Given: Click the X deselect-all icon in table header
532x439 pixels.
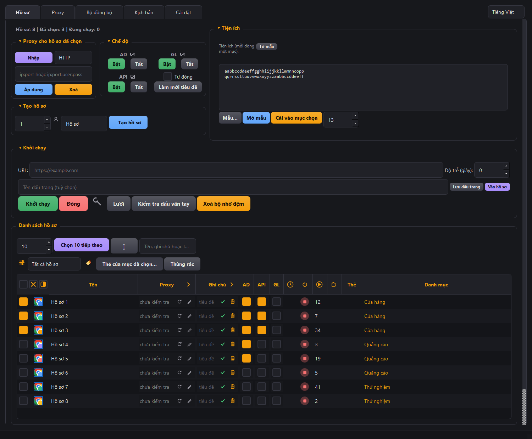Looking at the screenshot, I should [x=33, y=284].
